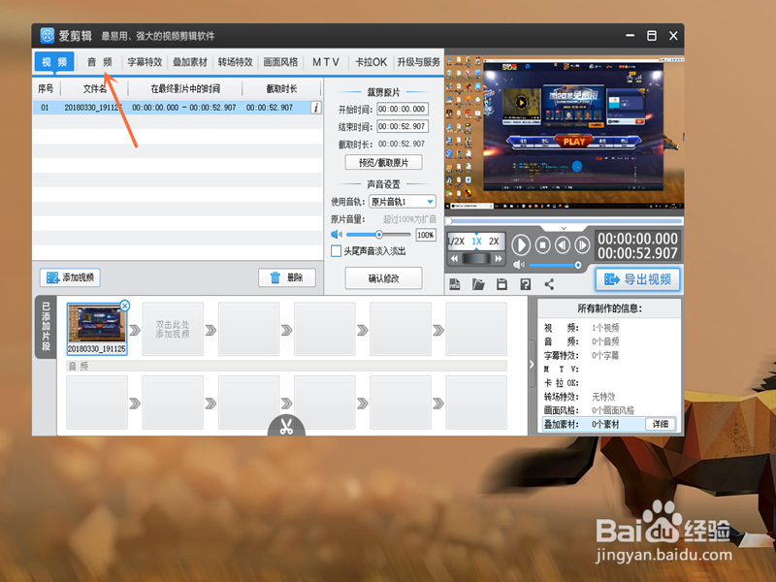Open the 画面风格 tab
776x582 pixels.
[280, 62]
